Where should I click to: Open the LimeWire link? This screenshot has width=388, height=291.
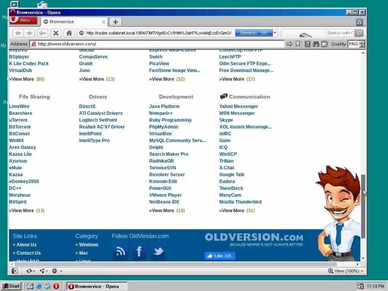pyautogui.click(x=19, y=106)
